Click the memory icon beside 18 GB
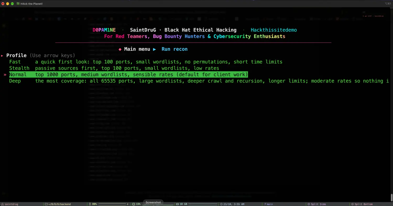This screenshot has width=393, height=206. [x=177, y=204]
